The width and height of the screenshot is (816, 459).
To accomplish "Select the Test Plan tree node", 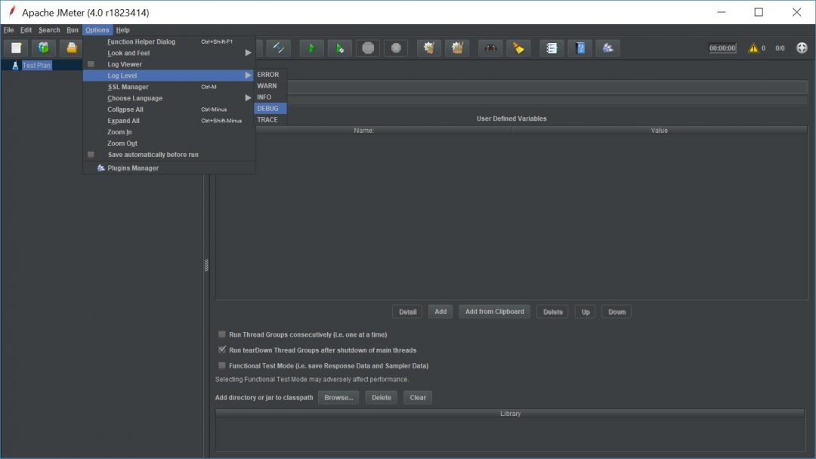I will 36,66.
